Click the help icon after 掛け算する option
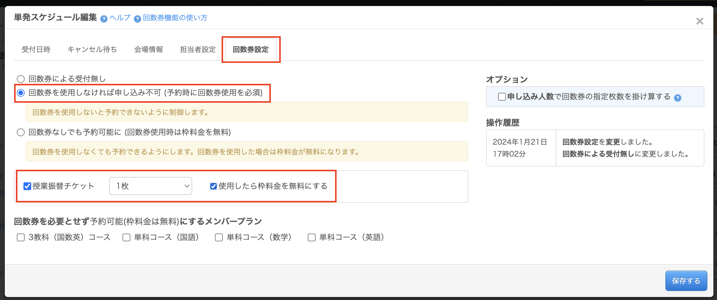The width and height of the screenshot is (717, 300). [677, 98]
